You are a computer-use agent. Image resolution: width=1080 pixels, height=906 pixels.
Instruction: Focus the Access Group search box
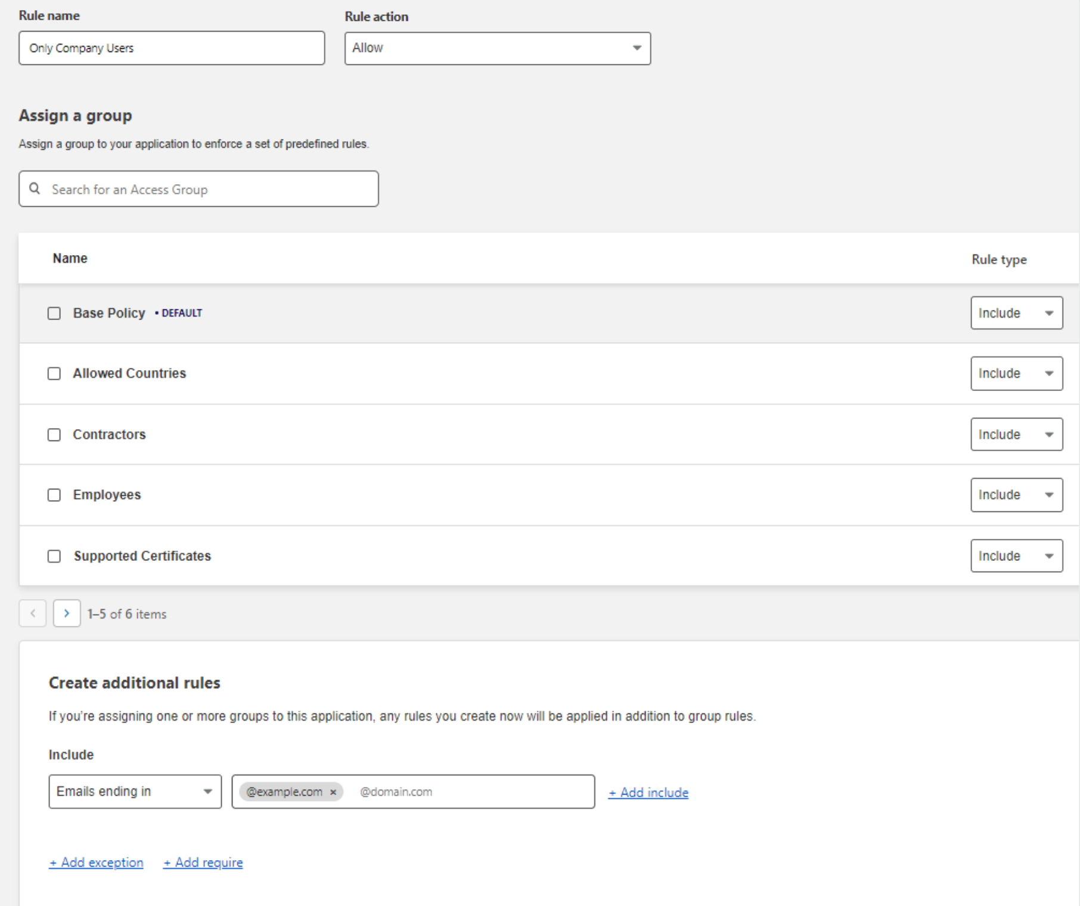209,190
